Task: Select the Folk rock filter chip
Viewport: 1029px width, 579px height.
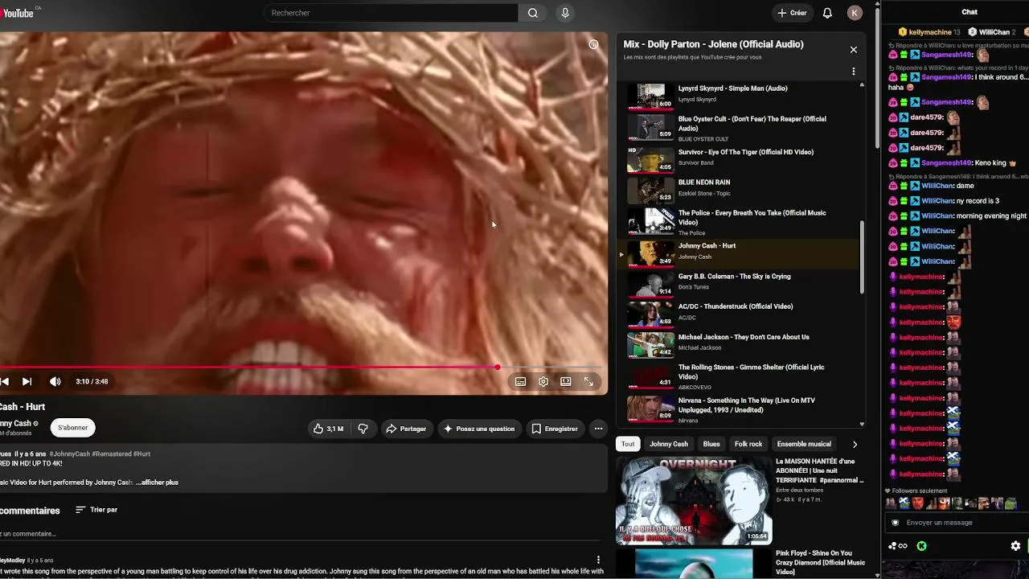Action: tap(748, 444)
